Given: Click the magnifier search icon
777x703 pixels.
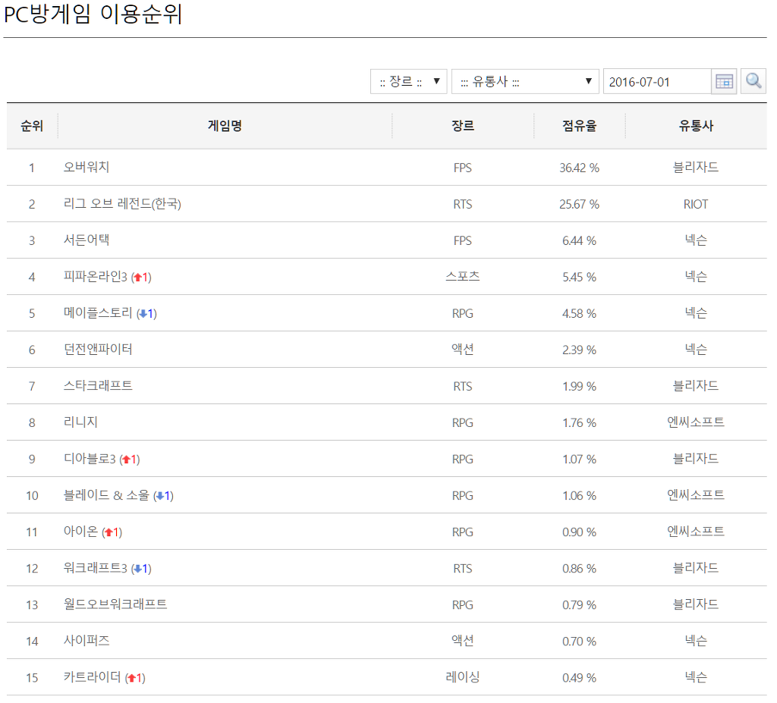Looking at the screenshot, I should [x=752, y=80].
